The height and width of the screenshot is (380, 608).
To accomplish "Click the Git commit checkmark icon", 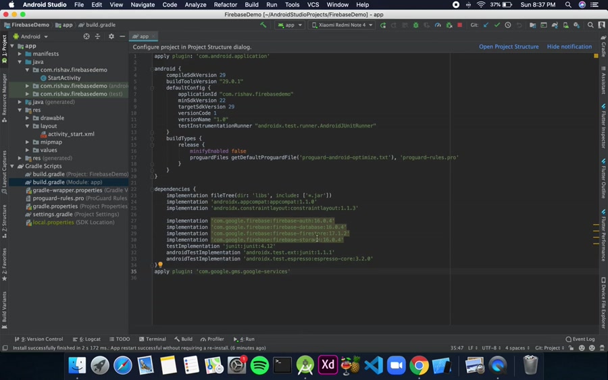I will (x=497, y=25).
